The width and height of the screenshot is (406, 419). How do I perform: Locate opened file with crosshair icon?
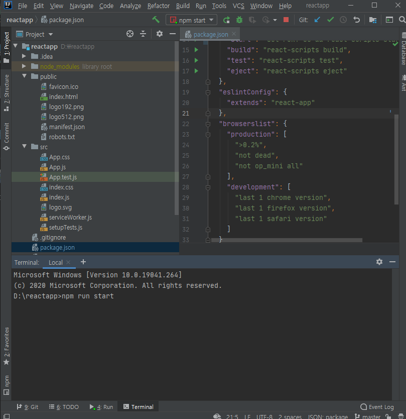[x=130, y=34]
